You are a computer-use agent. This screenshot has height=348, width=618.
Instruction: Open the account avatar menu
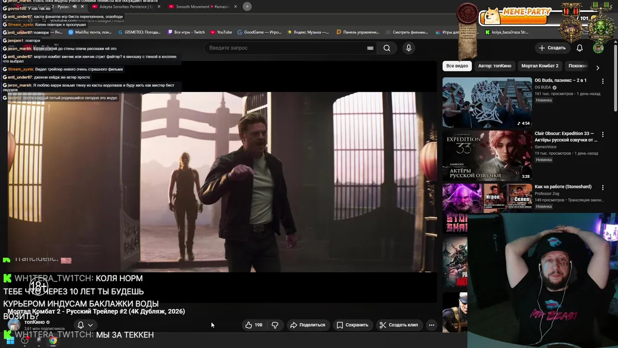[x=598, y=48]
